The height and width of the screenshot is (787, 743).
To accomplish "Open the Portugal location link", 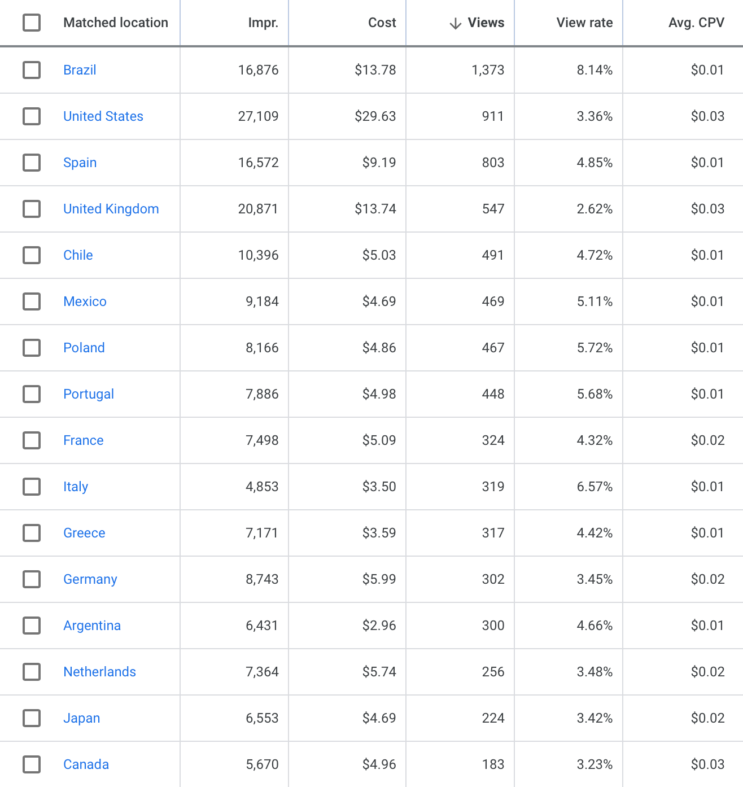I will 89,394.
